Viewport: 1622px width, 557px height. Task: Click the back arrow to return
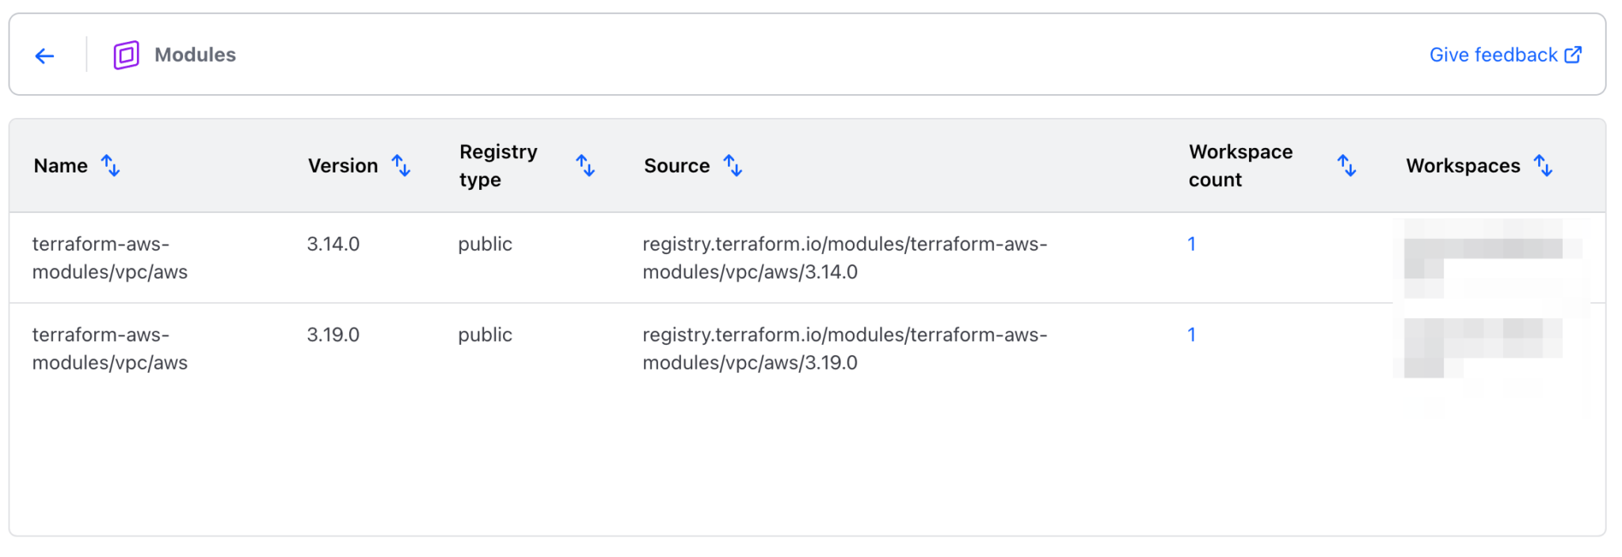pyautogui.click(x=44, y=55)
